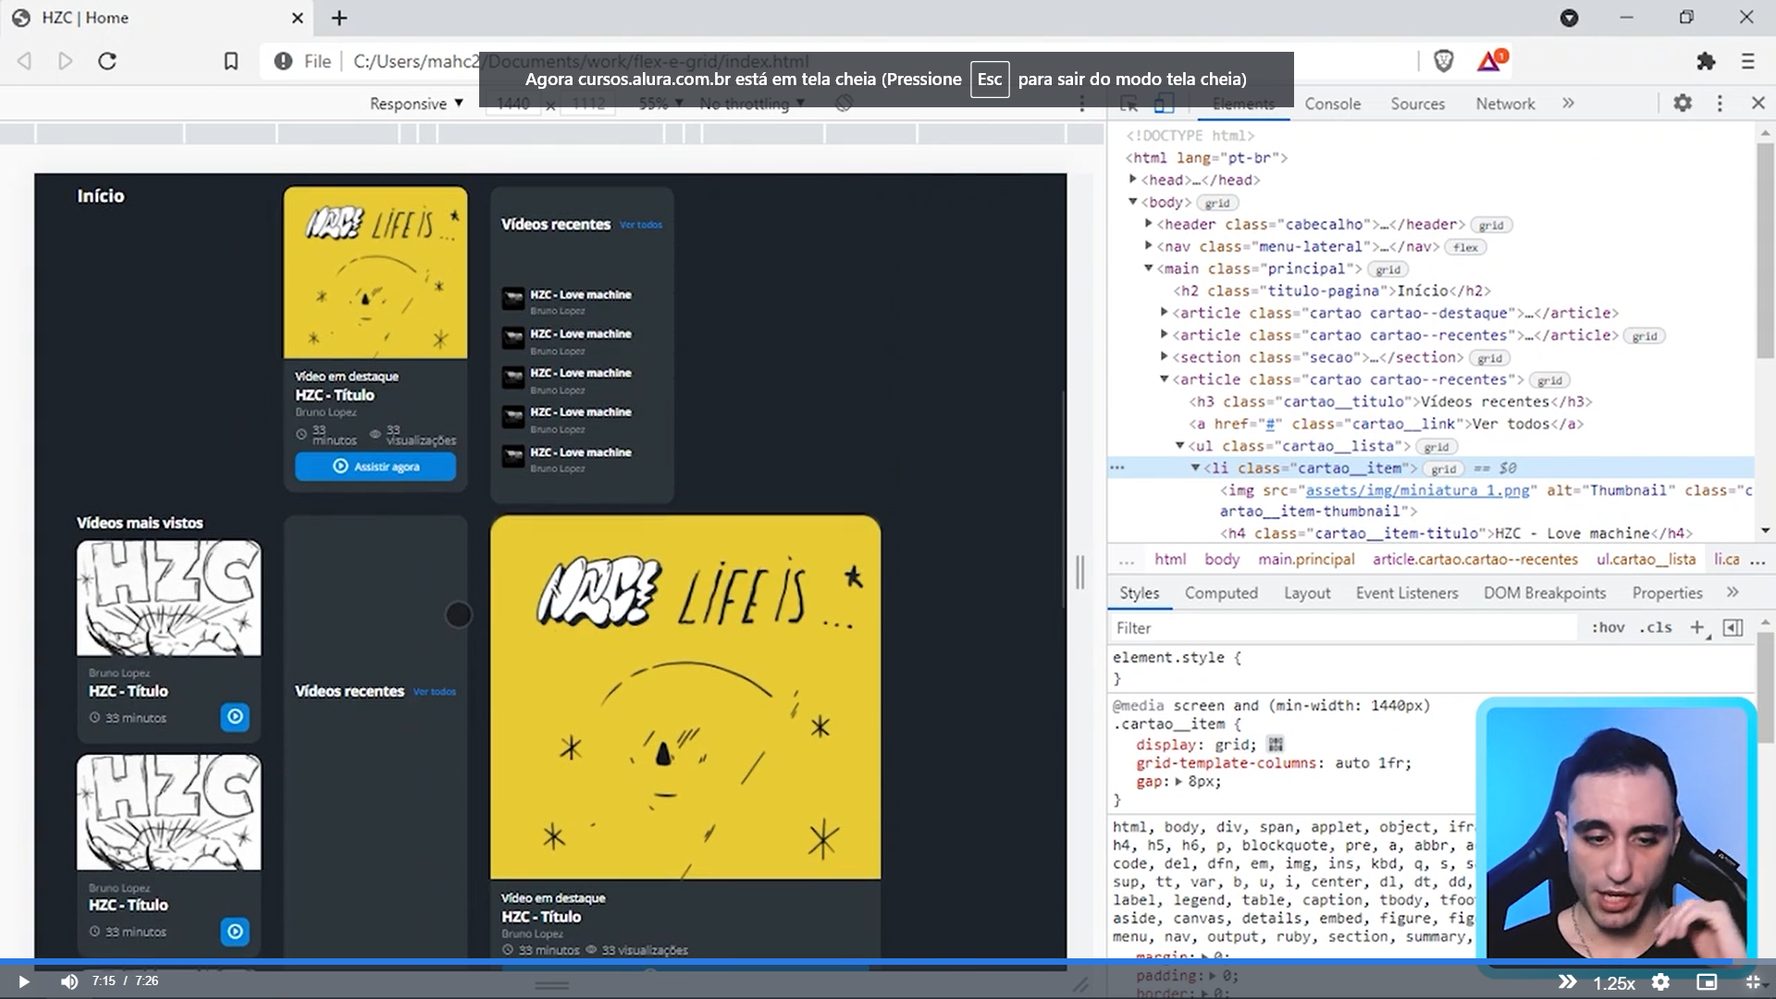Click the Styles panel tab in DevTools
Viewport: 1776px width, 999px height.
[1140, 594]
